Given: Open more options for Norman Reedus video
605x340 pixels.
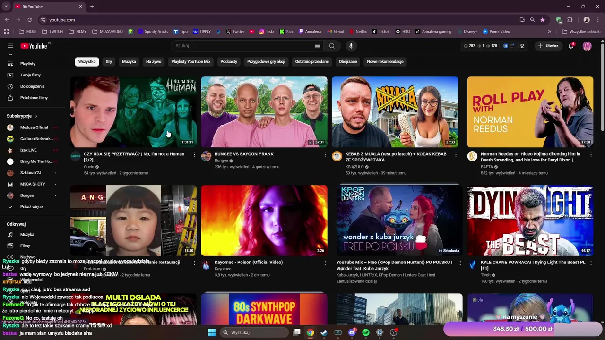Looking at the screenshot, I should (591, 154).
